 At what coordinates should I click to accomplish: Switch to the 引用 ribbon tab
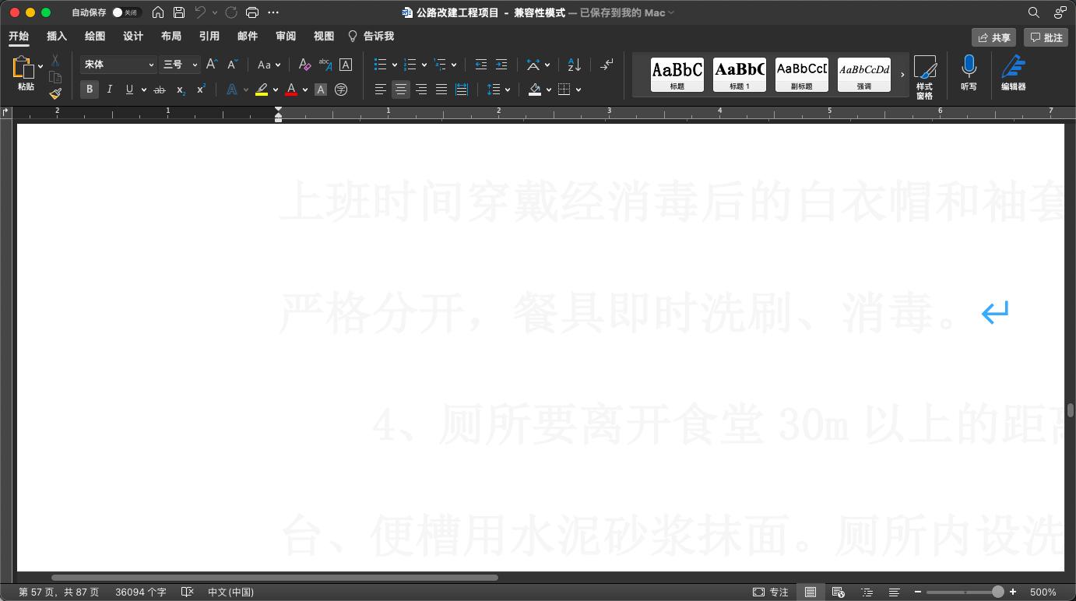click(x=209, y=36)
